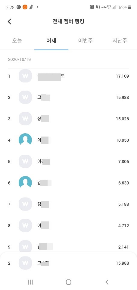The image size is (137, 290).
Task: Open the 지난주 tab
Action: click(120, 40)
